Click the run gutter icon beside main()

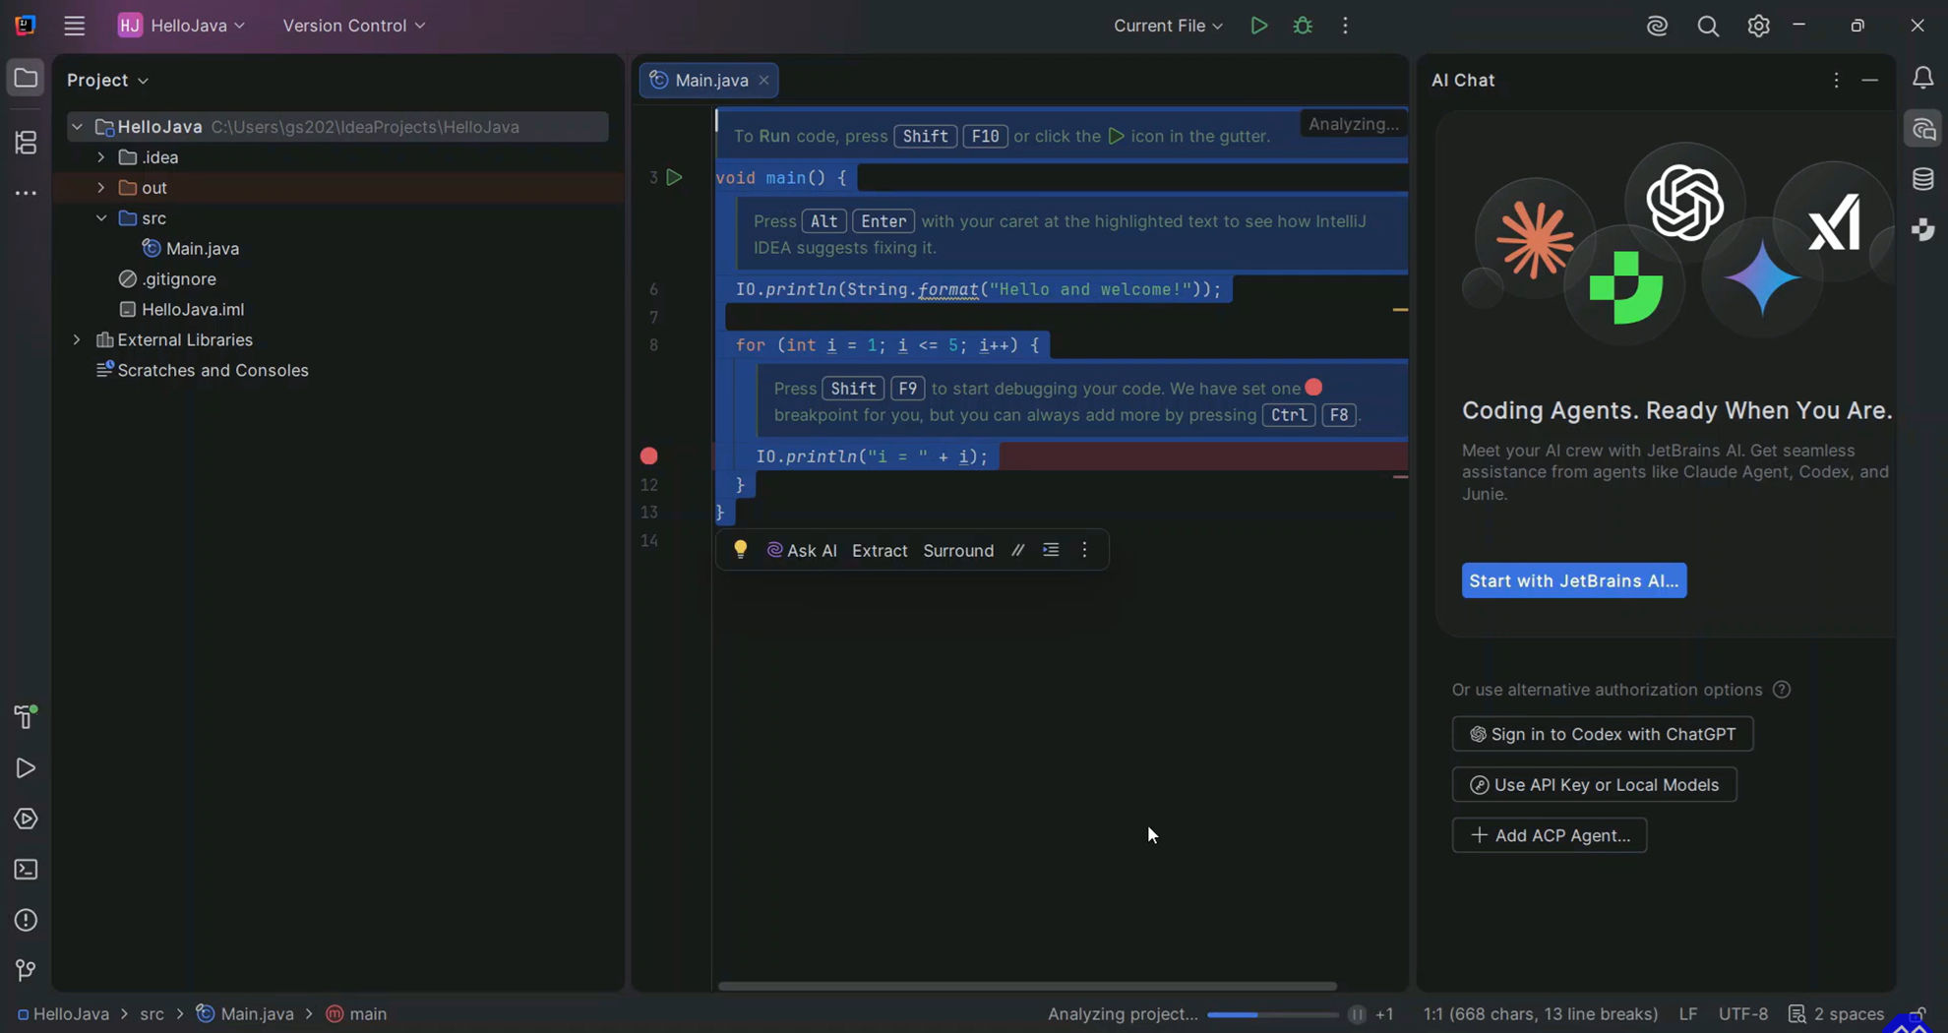[x=674, y=177]
